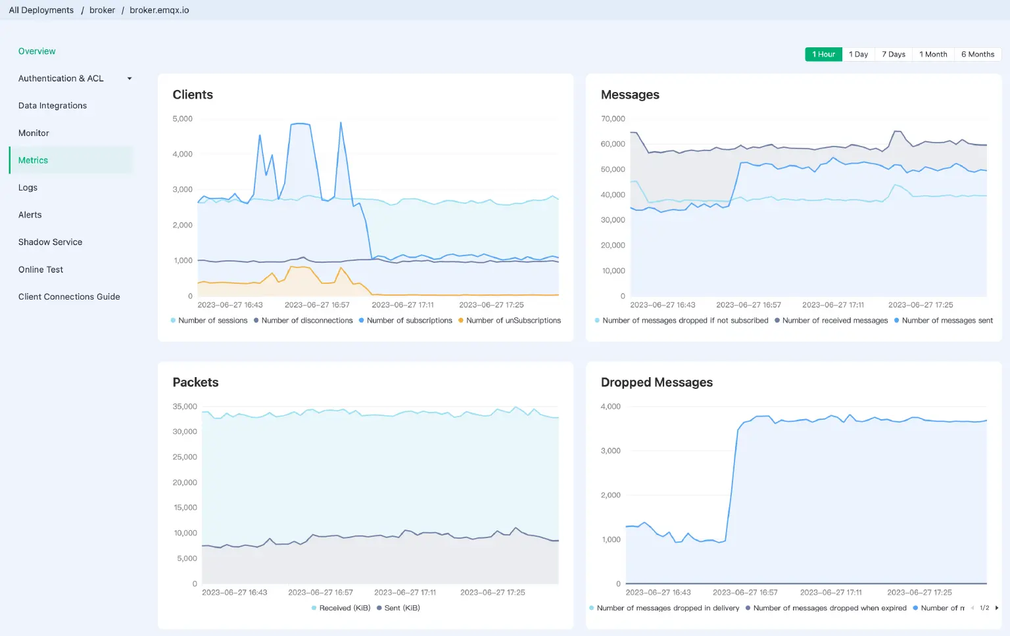This screenshot has width=1010, height=636.
Task: Toggle Sent (KiB) legend entry
Action: tap(398, 608)
